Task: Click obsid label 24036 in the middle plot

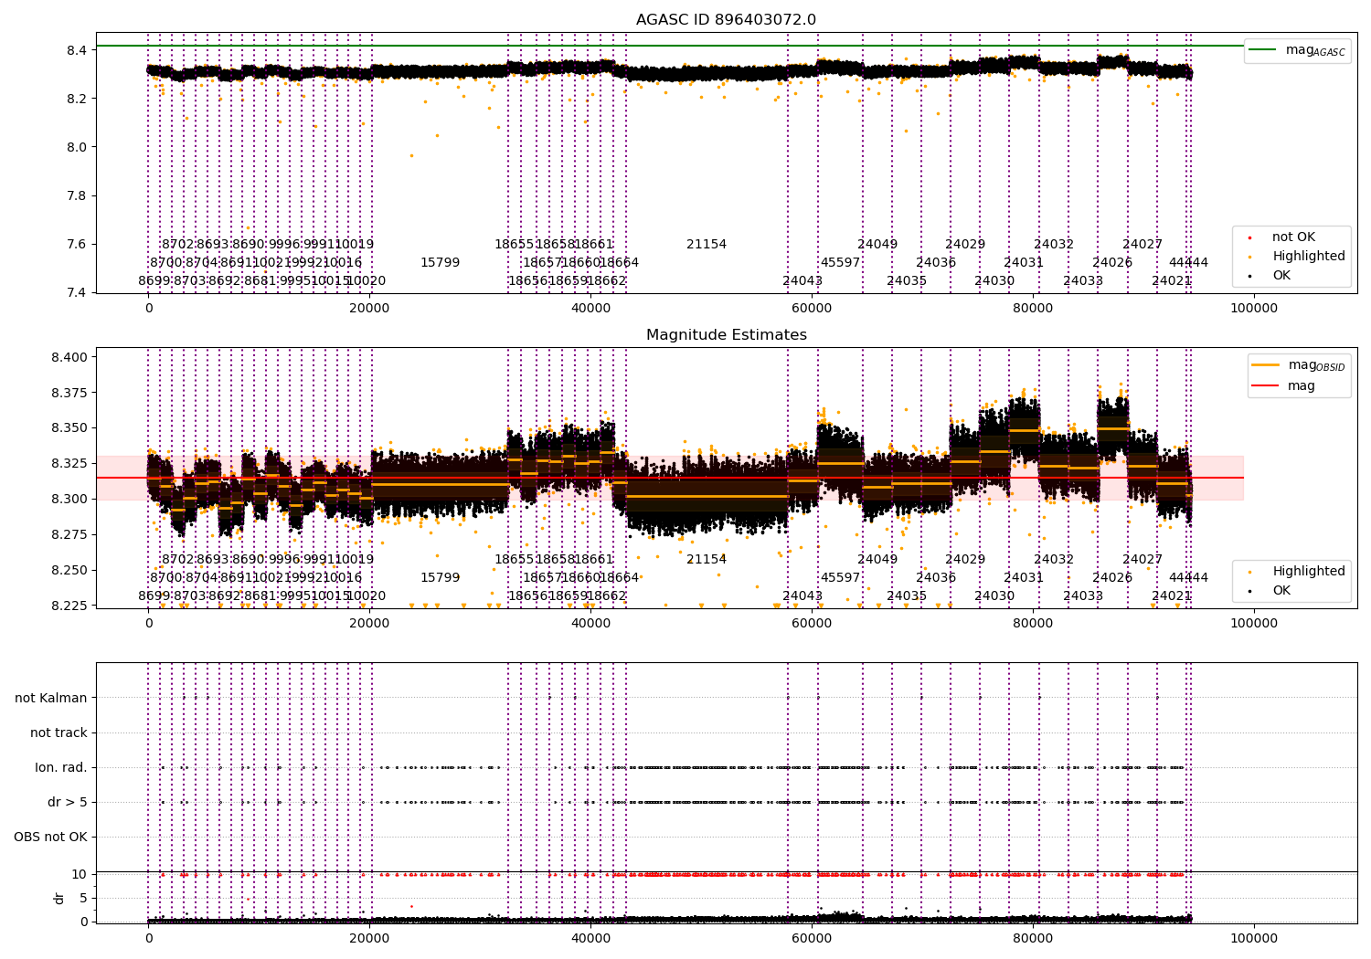Action: 936,578
